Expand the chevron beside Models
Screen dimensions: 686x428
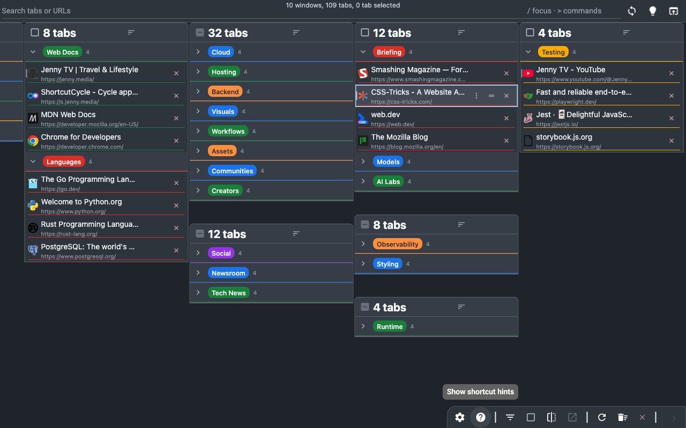click(363, 162)
